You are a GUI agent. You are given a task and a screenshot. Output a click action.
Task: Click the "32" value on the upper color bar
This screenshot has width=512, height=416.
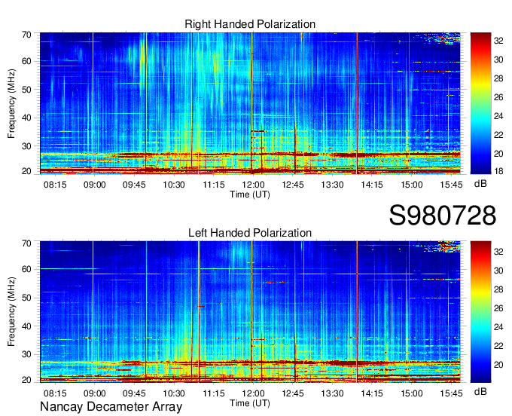(498, 41)
